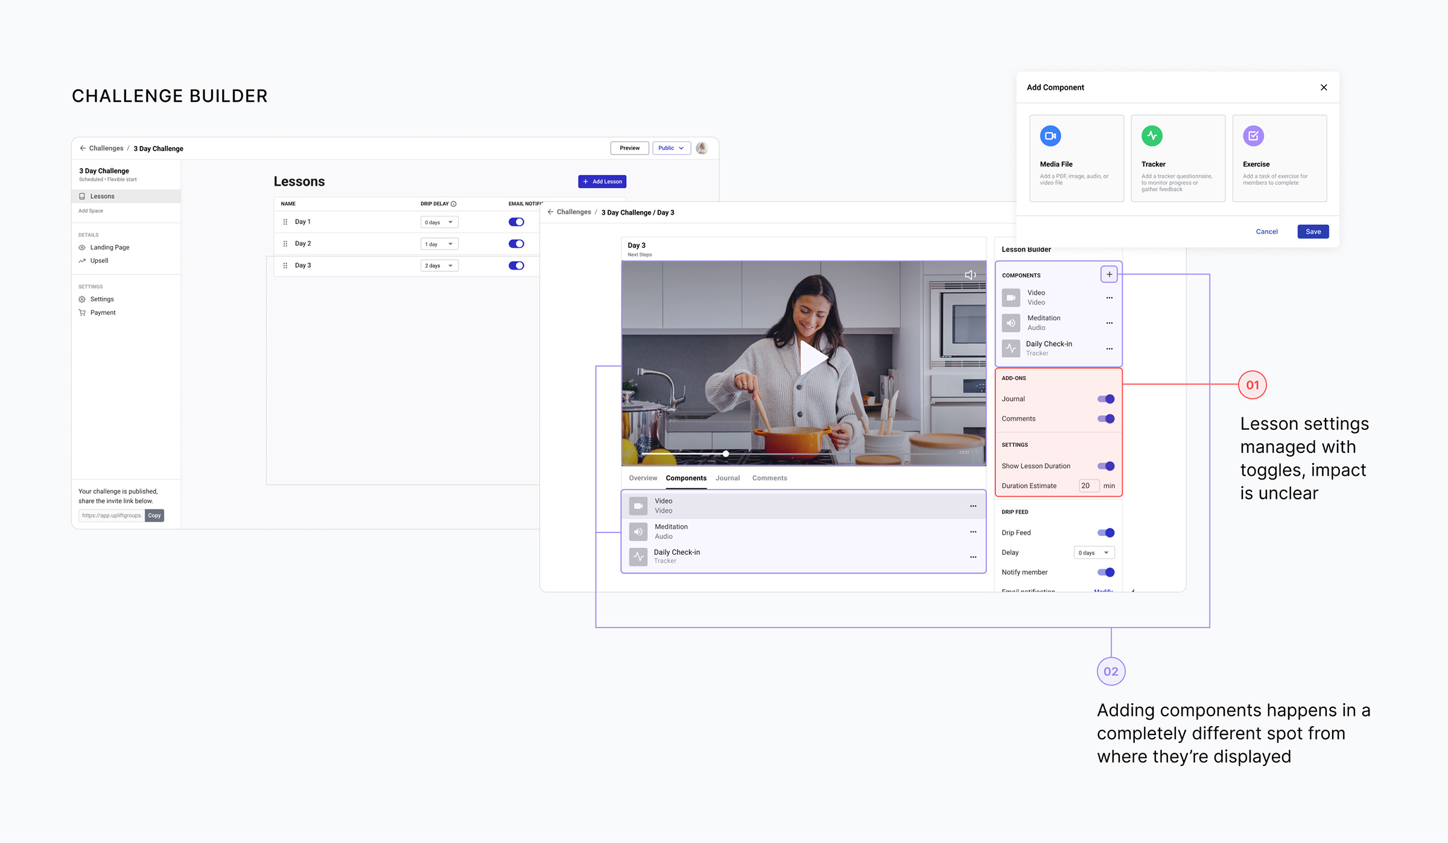Switch to the Journal tab
This screenshot has width=1448, height=843.
point(727,478)
